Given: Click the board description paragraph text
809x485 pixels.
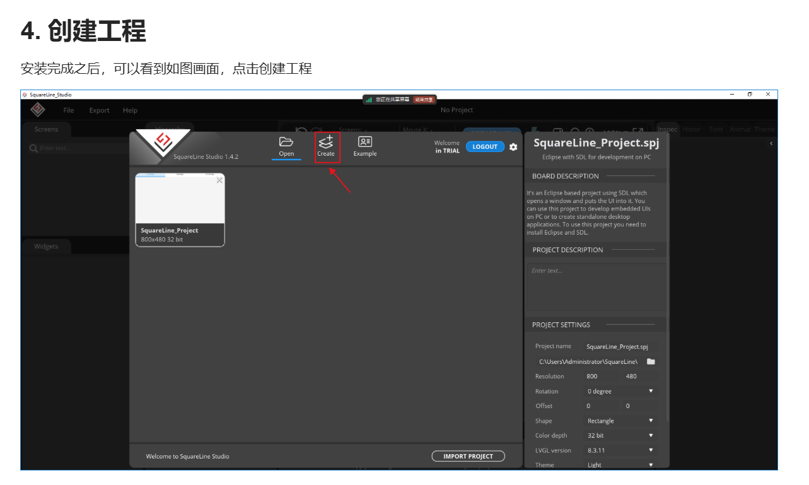Looking at the screenshot, I should 589,213.
